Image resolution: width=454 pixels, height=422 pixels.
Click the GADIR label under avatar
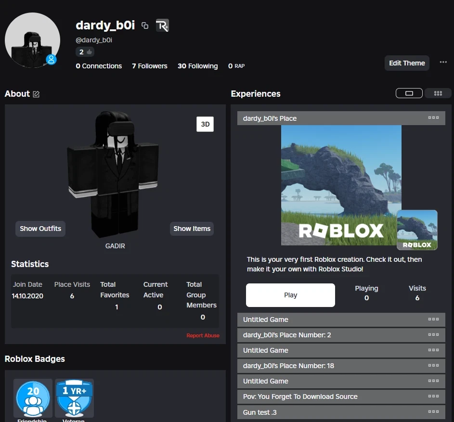pos(115,246)
